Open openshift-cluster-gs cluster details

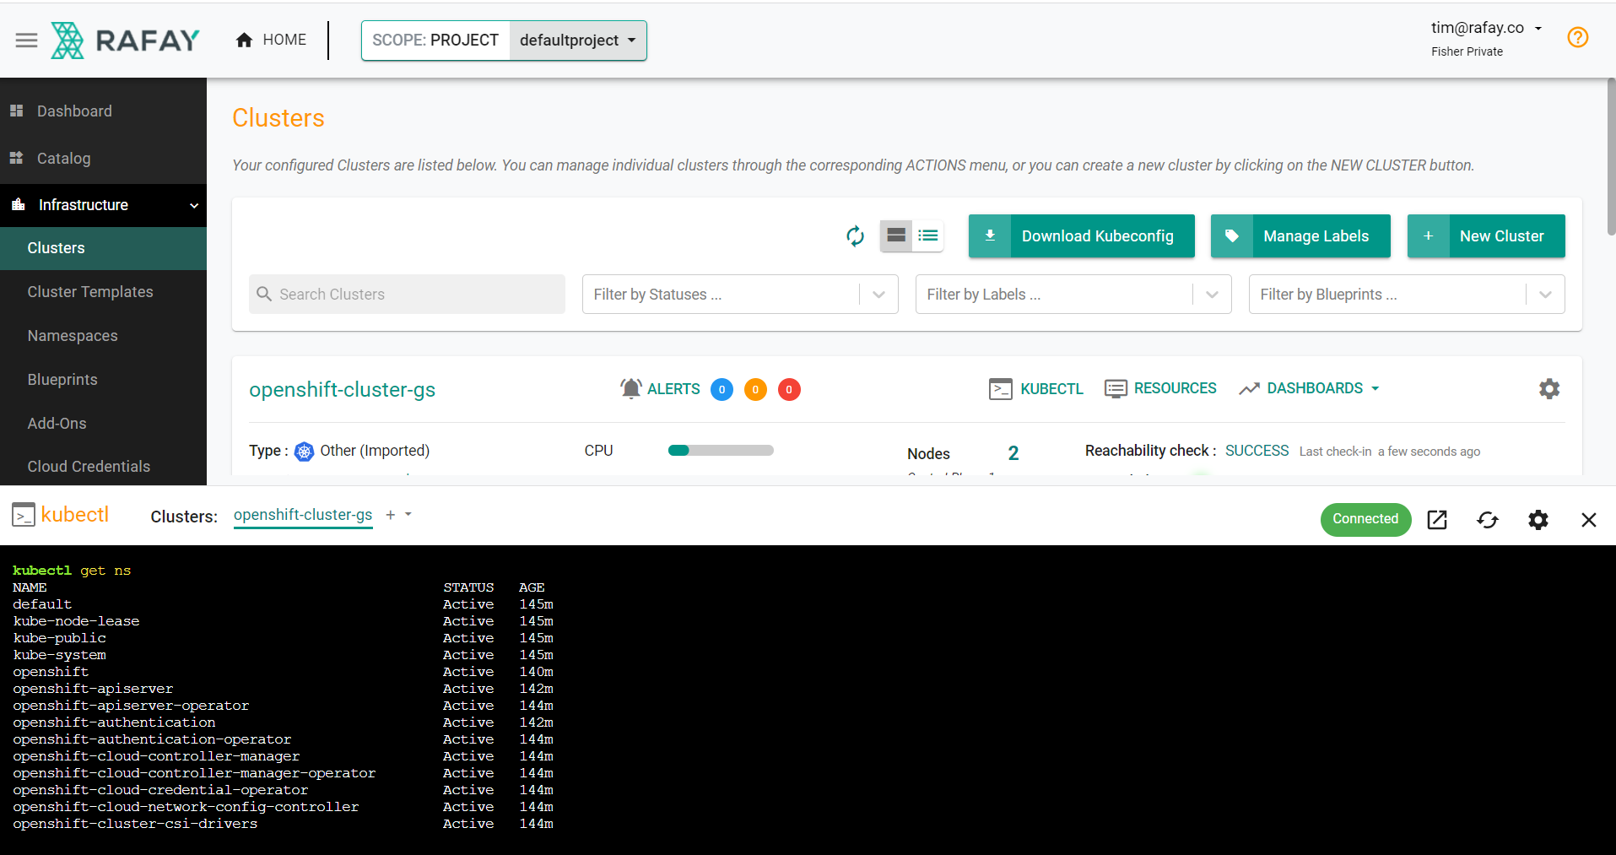(343, 389)
